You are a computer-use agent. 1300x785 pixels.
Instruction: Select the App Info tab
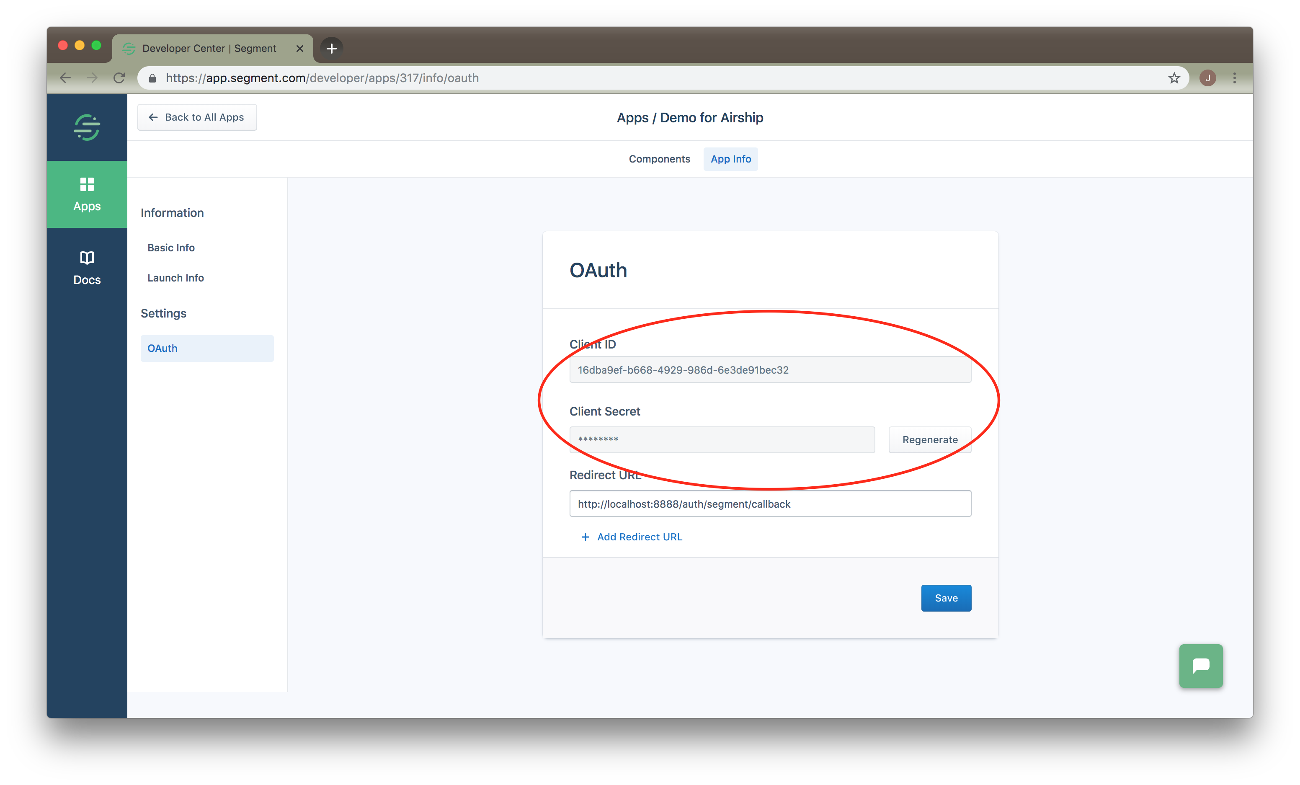pyautogui.click(x=730, y=159)
